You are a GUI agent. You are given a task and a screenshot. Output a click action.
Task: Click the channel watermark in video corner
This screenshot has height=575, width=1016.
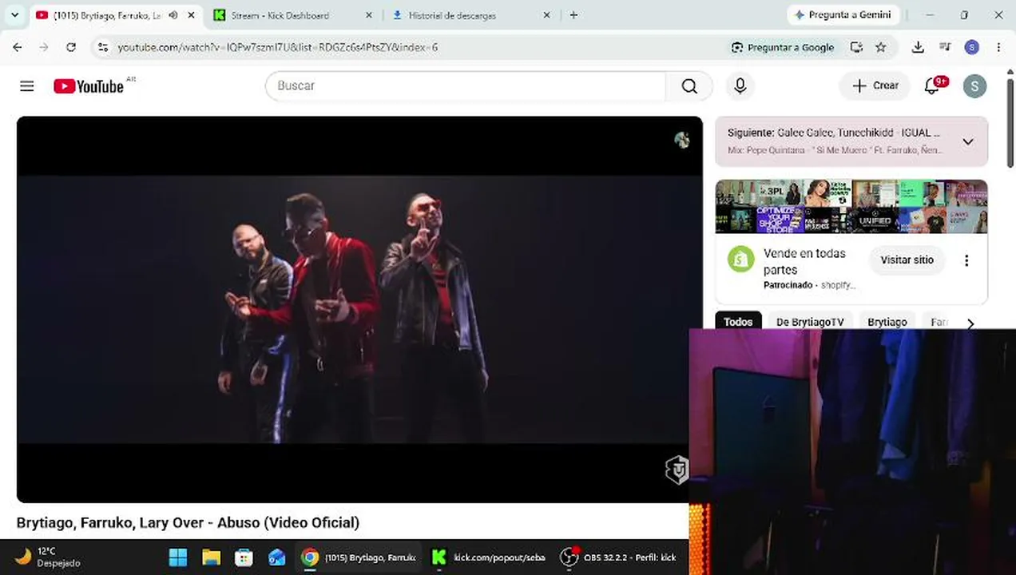[x=677, y=470]
